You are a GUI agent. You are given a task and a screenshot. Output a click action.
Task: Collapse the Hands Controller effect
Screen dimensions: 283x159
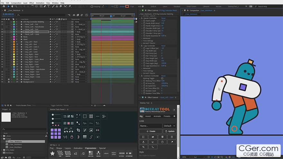(x=140, y=18)
